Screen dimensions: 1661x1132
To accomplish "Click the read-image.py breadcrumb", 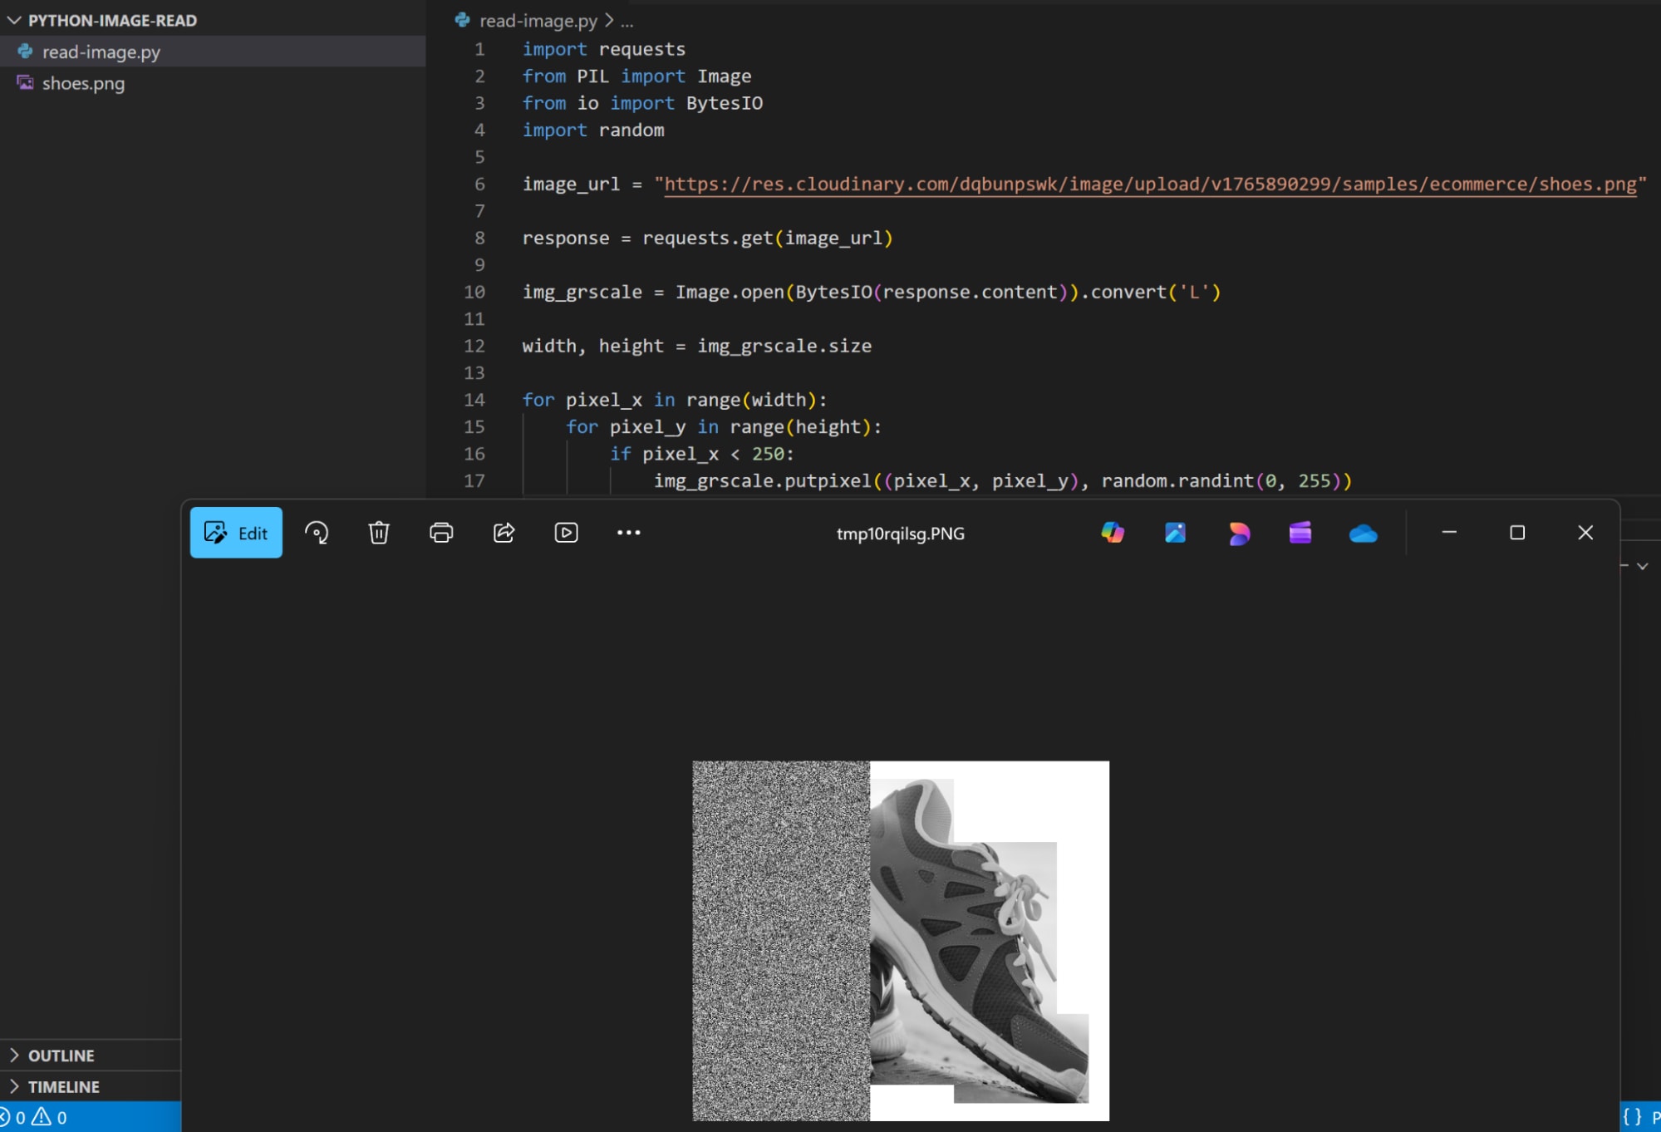I will (537, 20).
